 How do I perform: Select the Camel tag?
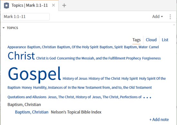pos(154,47)
